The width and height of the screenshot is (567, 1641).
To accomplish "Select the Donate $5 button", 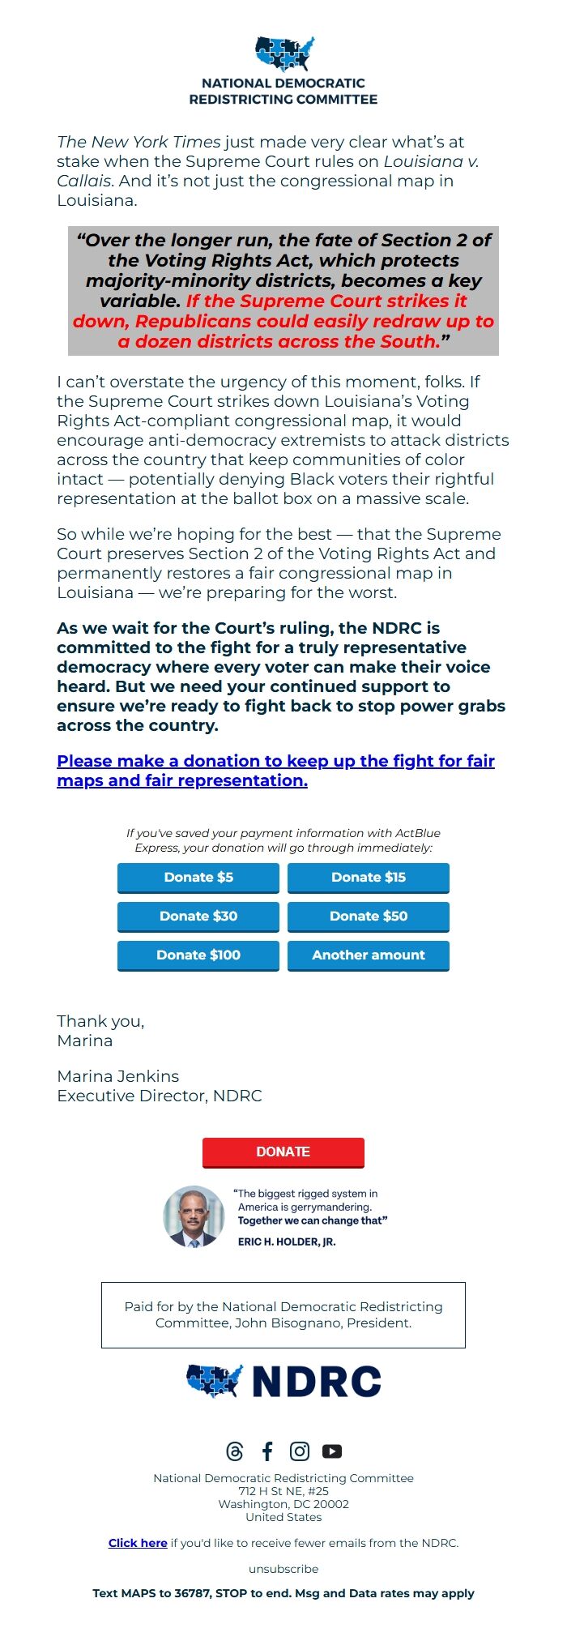I will [198, 878].
